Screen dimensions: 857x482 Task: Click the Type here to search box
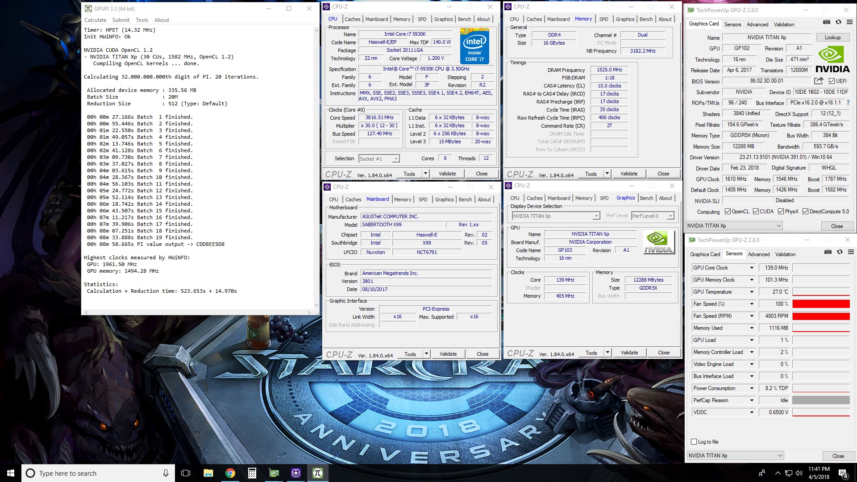98,473
